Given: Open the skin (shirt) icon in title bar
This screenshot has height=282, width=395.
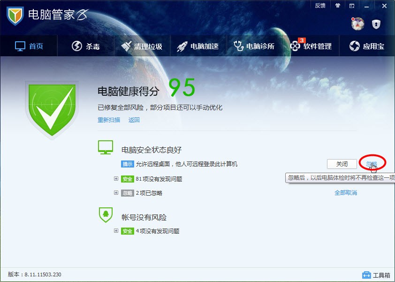Looking at the screenshot, I should [338, 6].
